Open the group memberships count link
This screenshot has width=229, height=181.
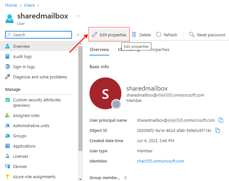pos(125,177)
